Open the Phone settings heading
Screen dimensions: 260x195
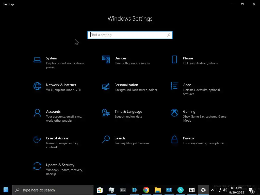point(188,58)
